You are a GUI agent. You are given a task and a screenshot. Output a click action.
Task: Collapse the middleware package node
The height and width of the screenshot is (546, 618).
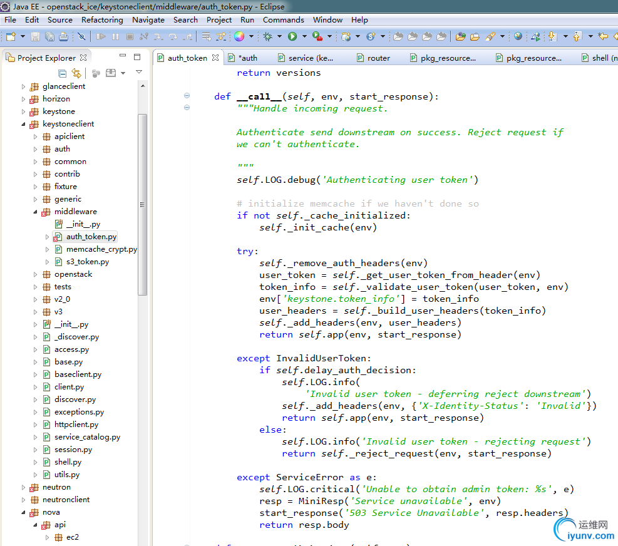coord(35,212)
